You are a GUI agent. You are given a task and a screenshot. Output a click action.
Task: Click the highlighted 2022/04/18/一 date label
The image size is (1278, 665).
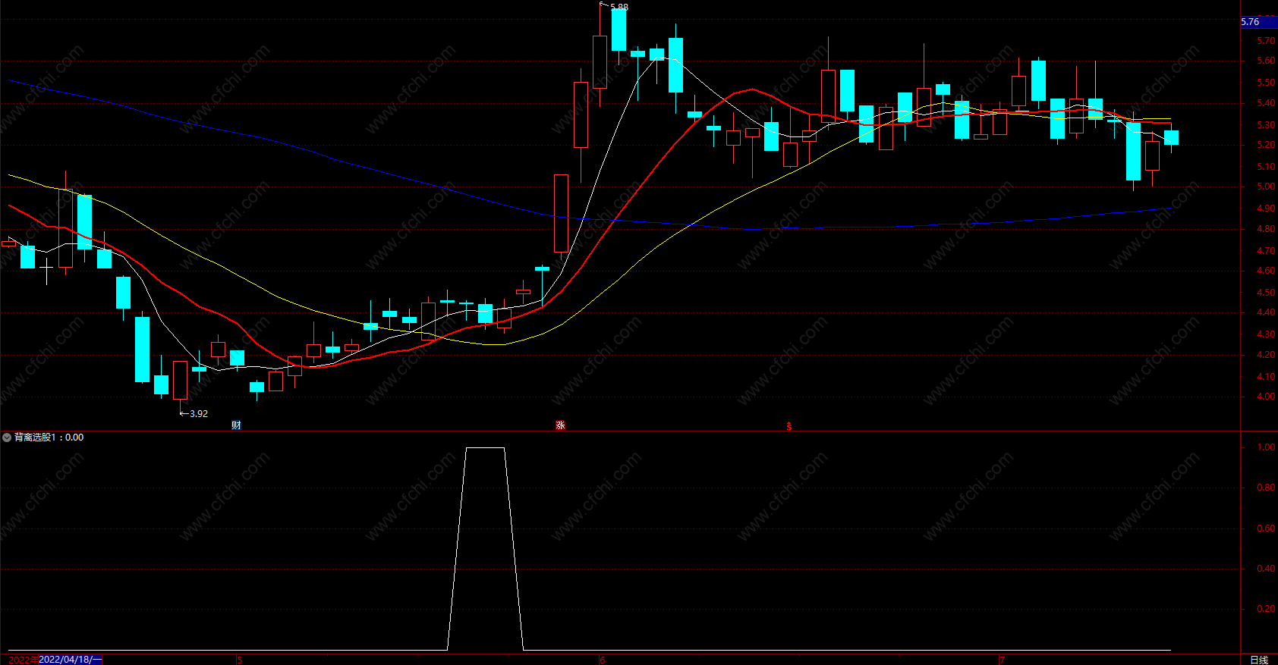pyautogui.click(x=70, y=660)
